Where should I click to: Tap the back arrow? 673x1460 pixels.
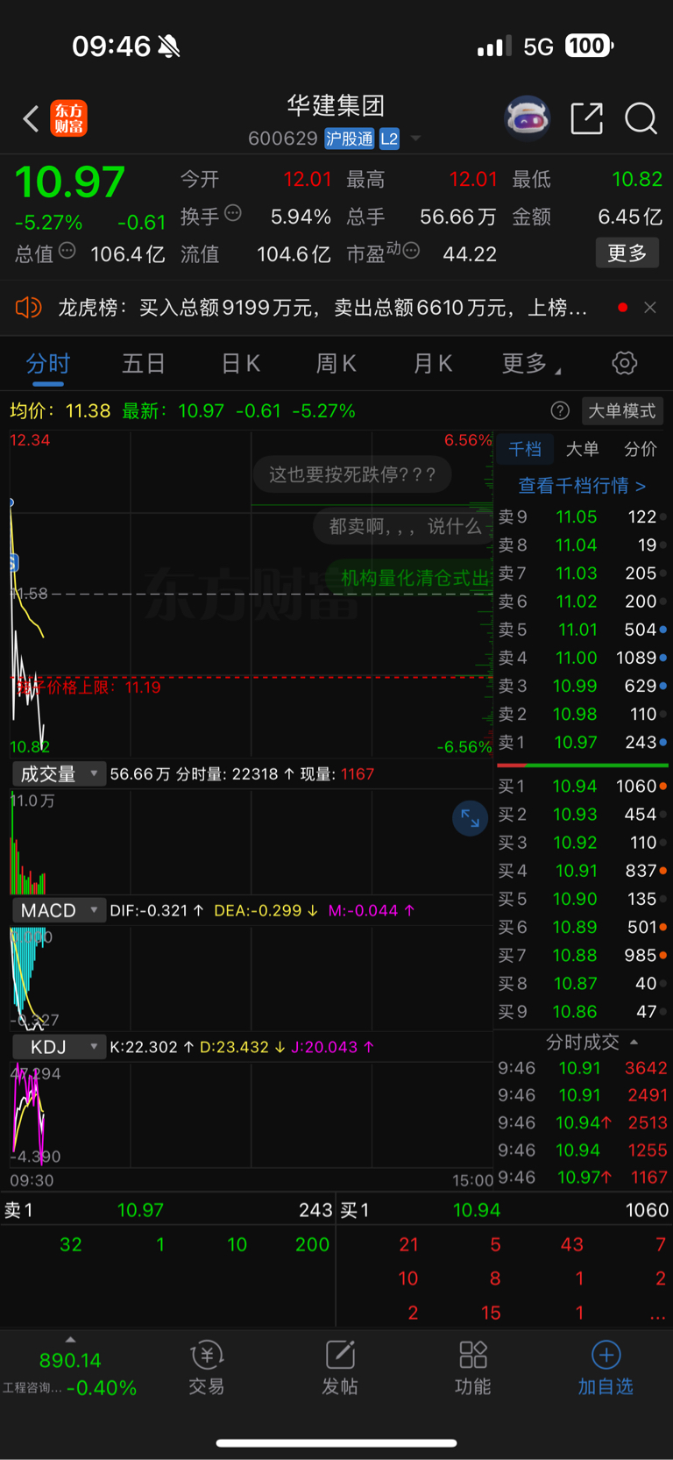click(x=31, y=118)
